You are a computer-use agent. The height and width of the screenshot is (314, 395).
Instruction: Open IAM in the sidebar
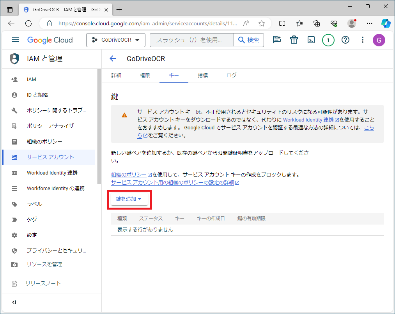(49, 79)
